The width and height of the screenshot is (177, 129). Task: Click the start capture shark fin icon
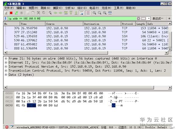click(6, 13)
